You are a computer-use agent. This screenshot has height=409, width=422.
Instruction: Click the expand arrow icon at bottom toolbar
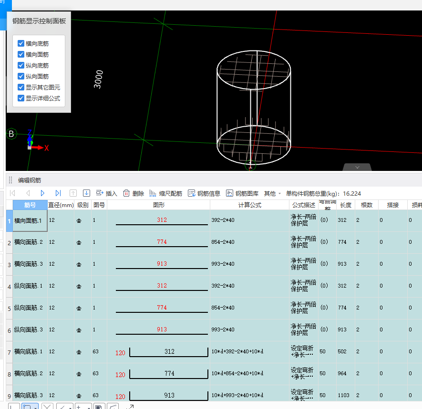130,407
